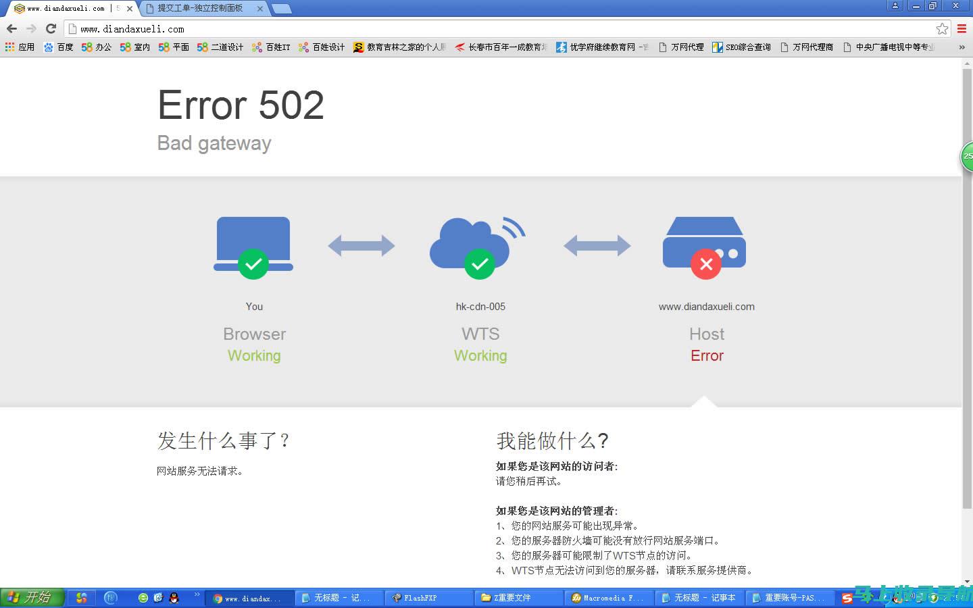
Task: Open a new tab with the new tab button
Action: (281, 9)
